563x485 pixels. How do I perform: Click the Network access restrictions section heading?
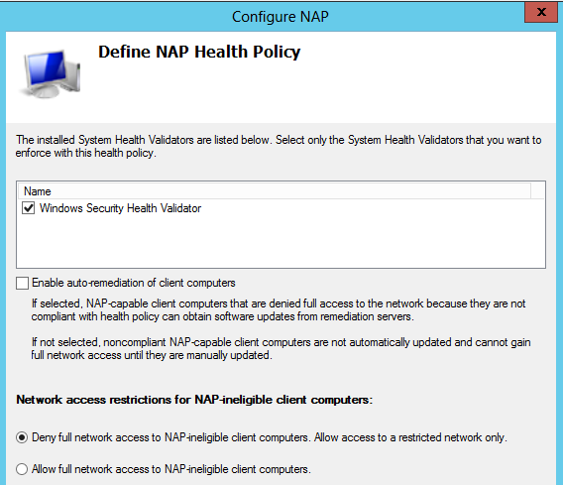[x=194, y=400]
